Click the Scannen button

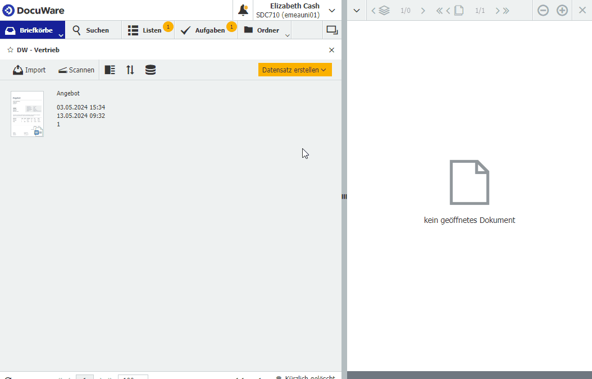[x=76, y=70]
